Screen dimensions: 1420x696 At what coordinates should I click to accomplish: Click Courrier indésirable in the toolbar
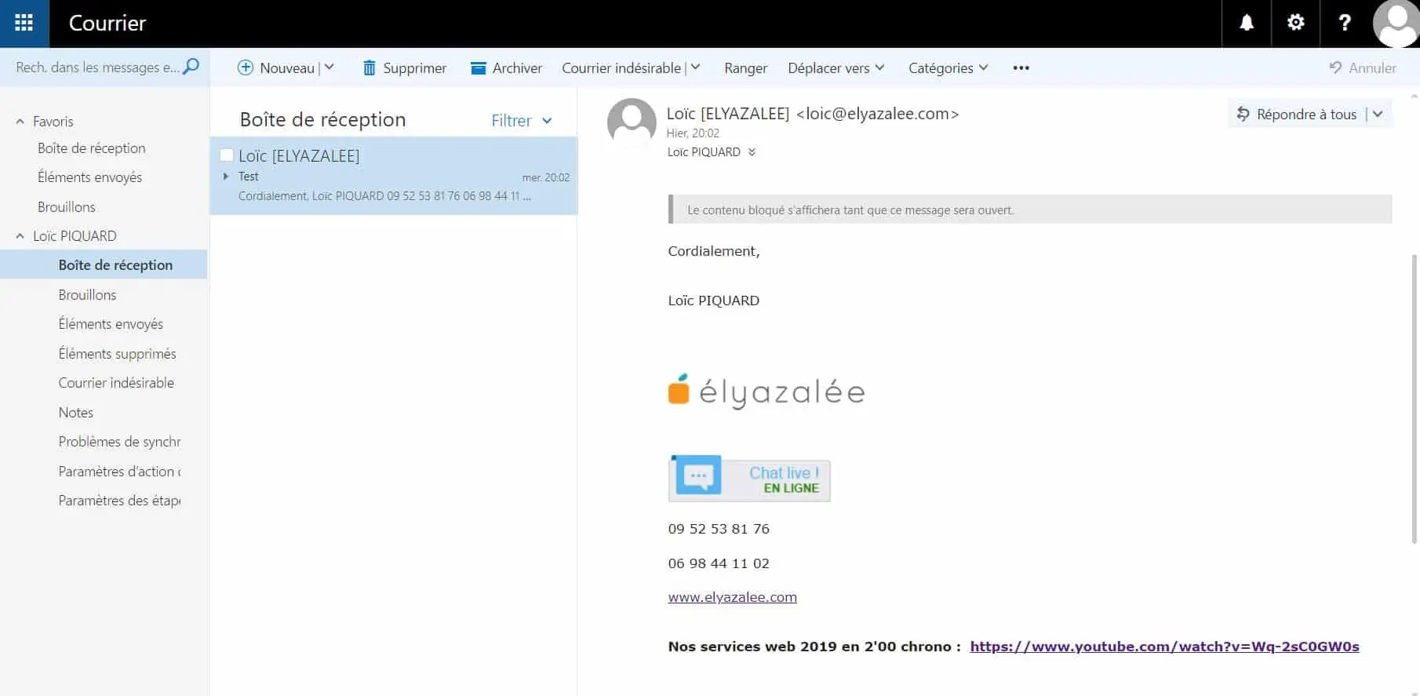(x=621, y=68)
